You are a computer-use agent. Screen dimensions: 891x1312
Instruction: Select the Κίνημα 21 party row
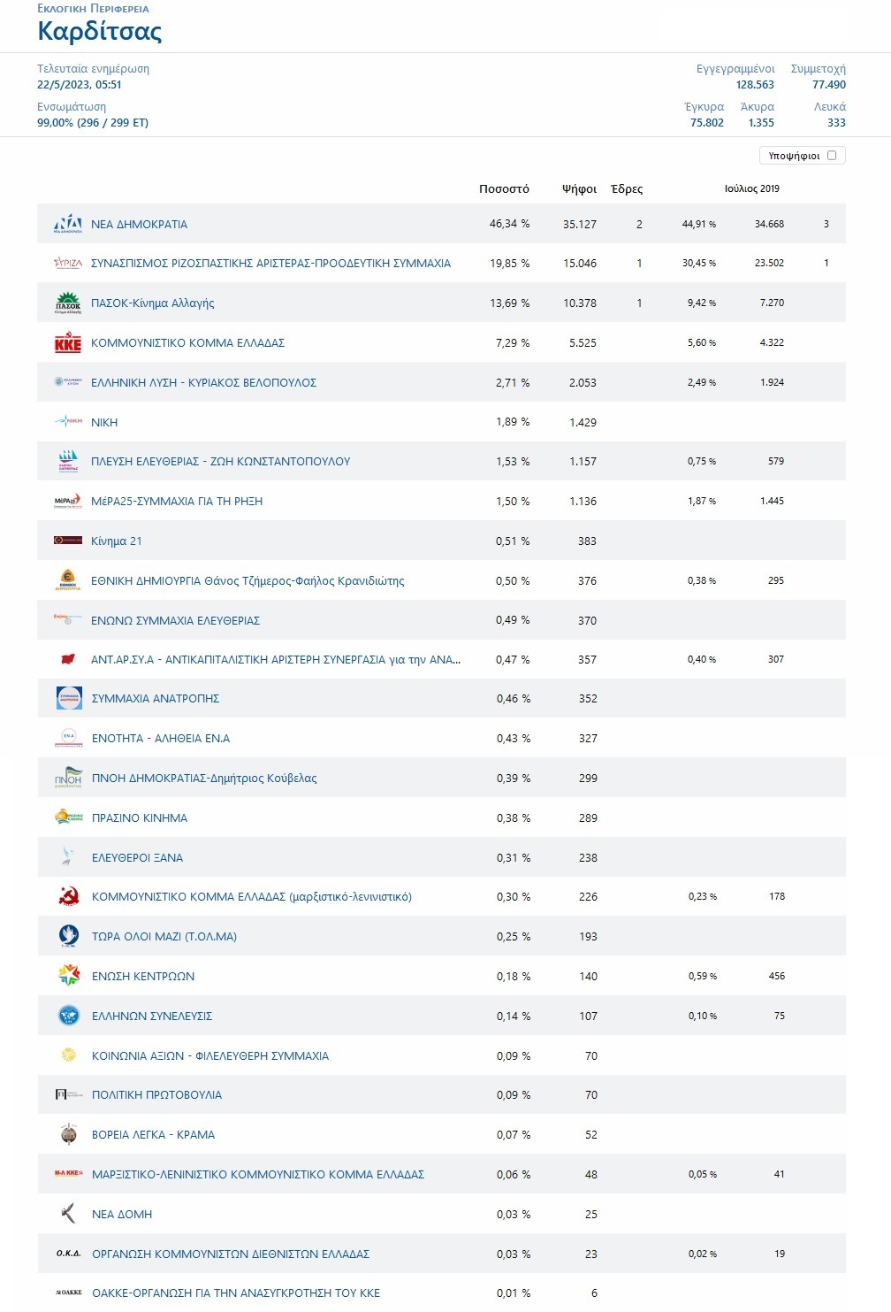(x=441, y=541)
